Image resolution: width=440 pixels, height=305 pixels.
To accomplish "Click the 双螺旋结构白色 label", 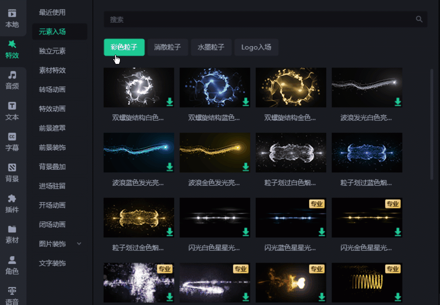I will [138, 118].
